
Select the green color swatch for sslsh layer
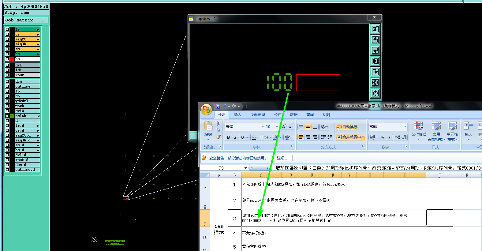(x=12, y=116)
